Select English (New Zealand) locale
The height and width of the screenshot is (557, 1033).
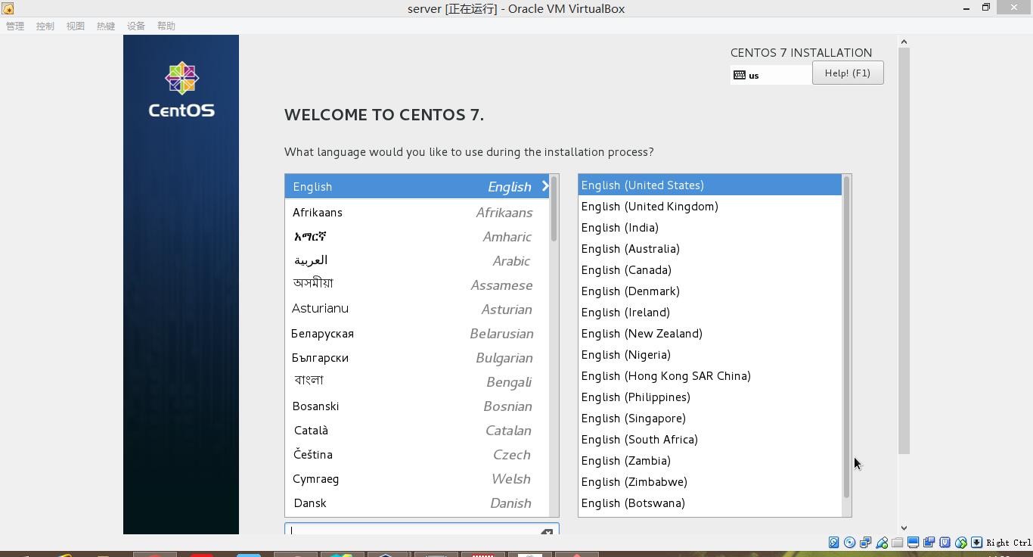point(710,333)
